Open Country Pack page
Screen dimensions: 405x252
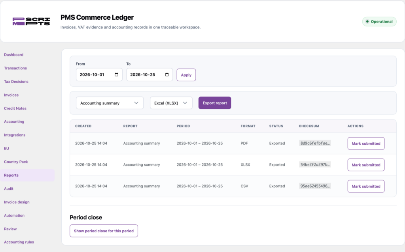tap(16, 162)
